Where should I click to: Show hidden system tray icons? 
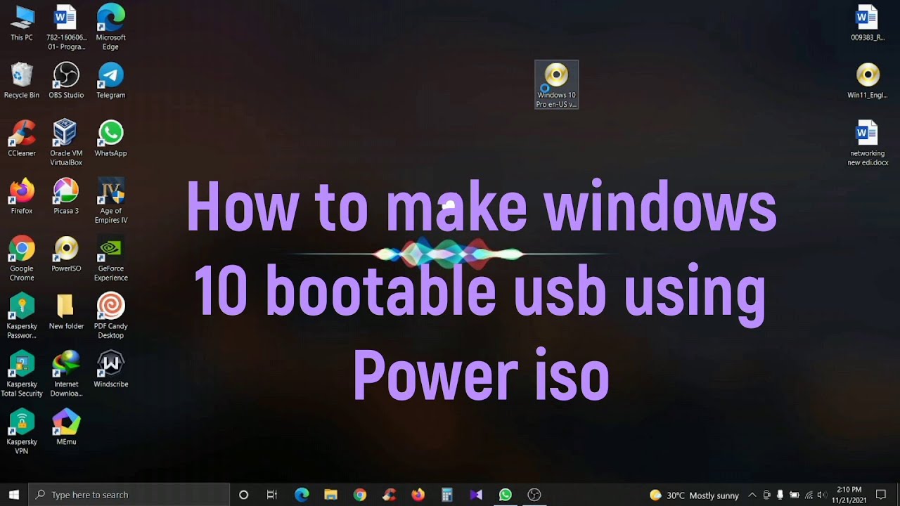coord(752,495)
